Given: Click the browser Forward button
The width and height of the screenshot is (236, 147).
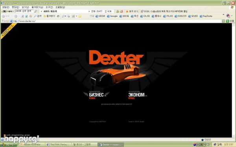Looking at the screenshot, I should [x=16, y=16].
